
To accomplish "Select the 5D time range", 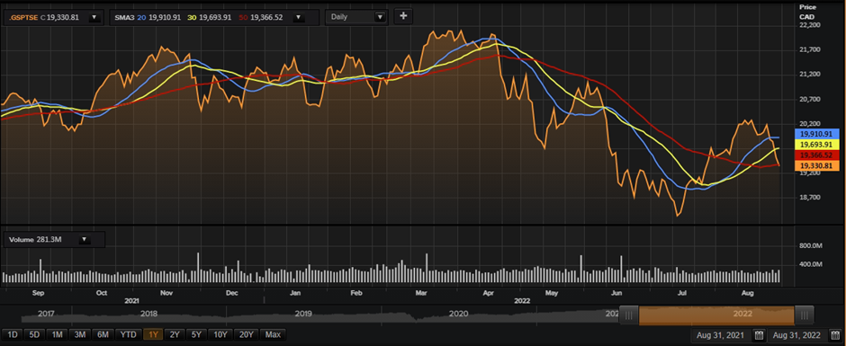I will pos(34,334).
